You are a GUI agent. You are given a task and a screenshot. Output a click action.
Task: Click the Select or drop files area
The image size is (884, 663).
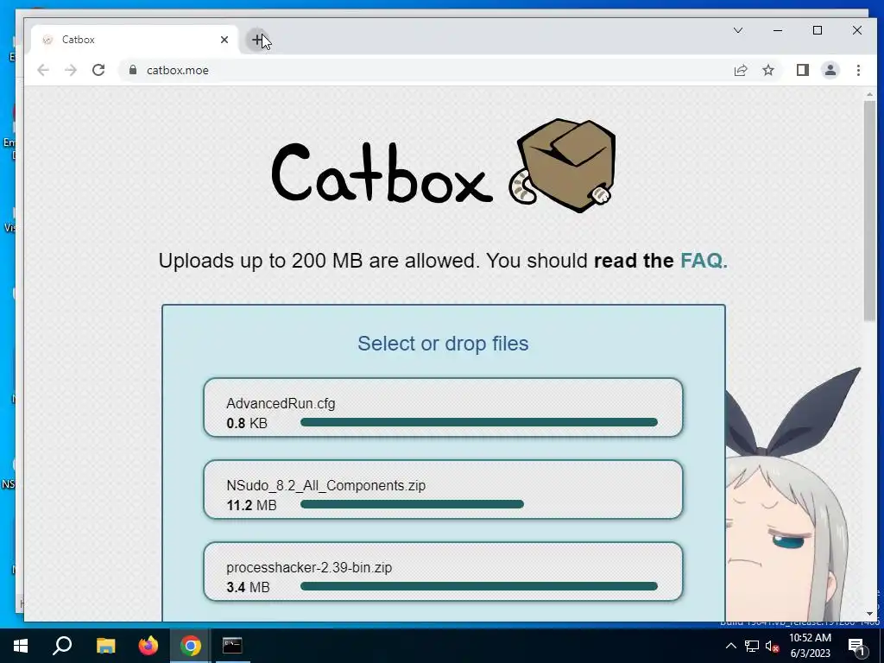(443, 344)
